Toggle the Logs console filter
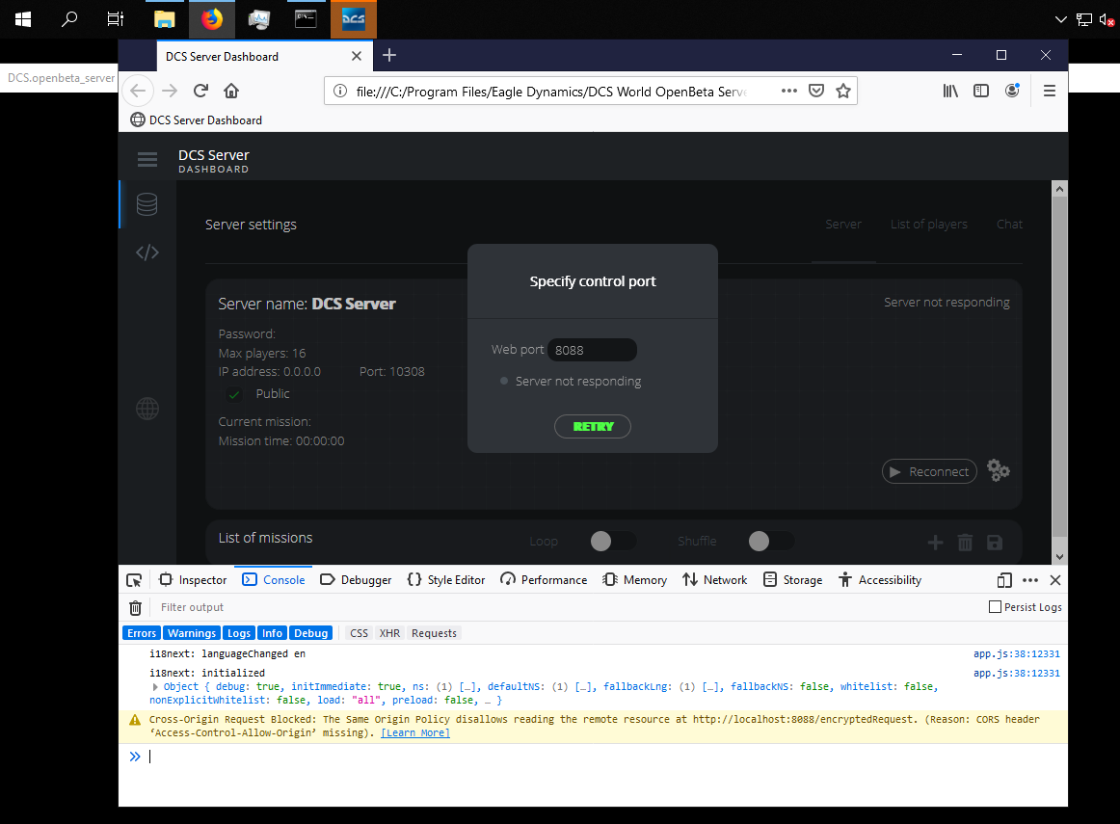Viewport: 1120px width, 824px height. pyautogui.click(x=239, y=633)
